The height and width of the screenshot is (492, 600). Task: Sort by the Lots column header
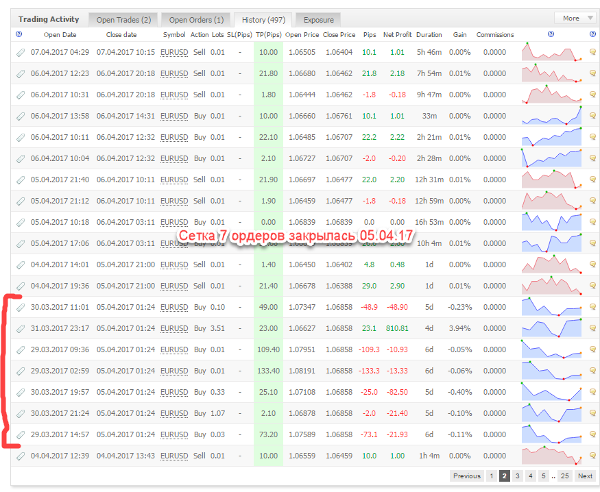coord(218,35)
